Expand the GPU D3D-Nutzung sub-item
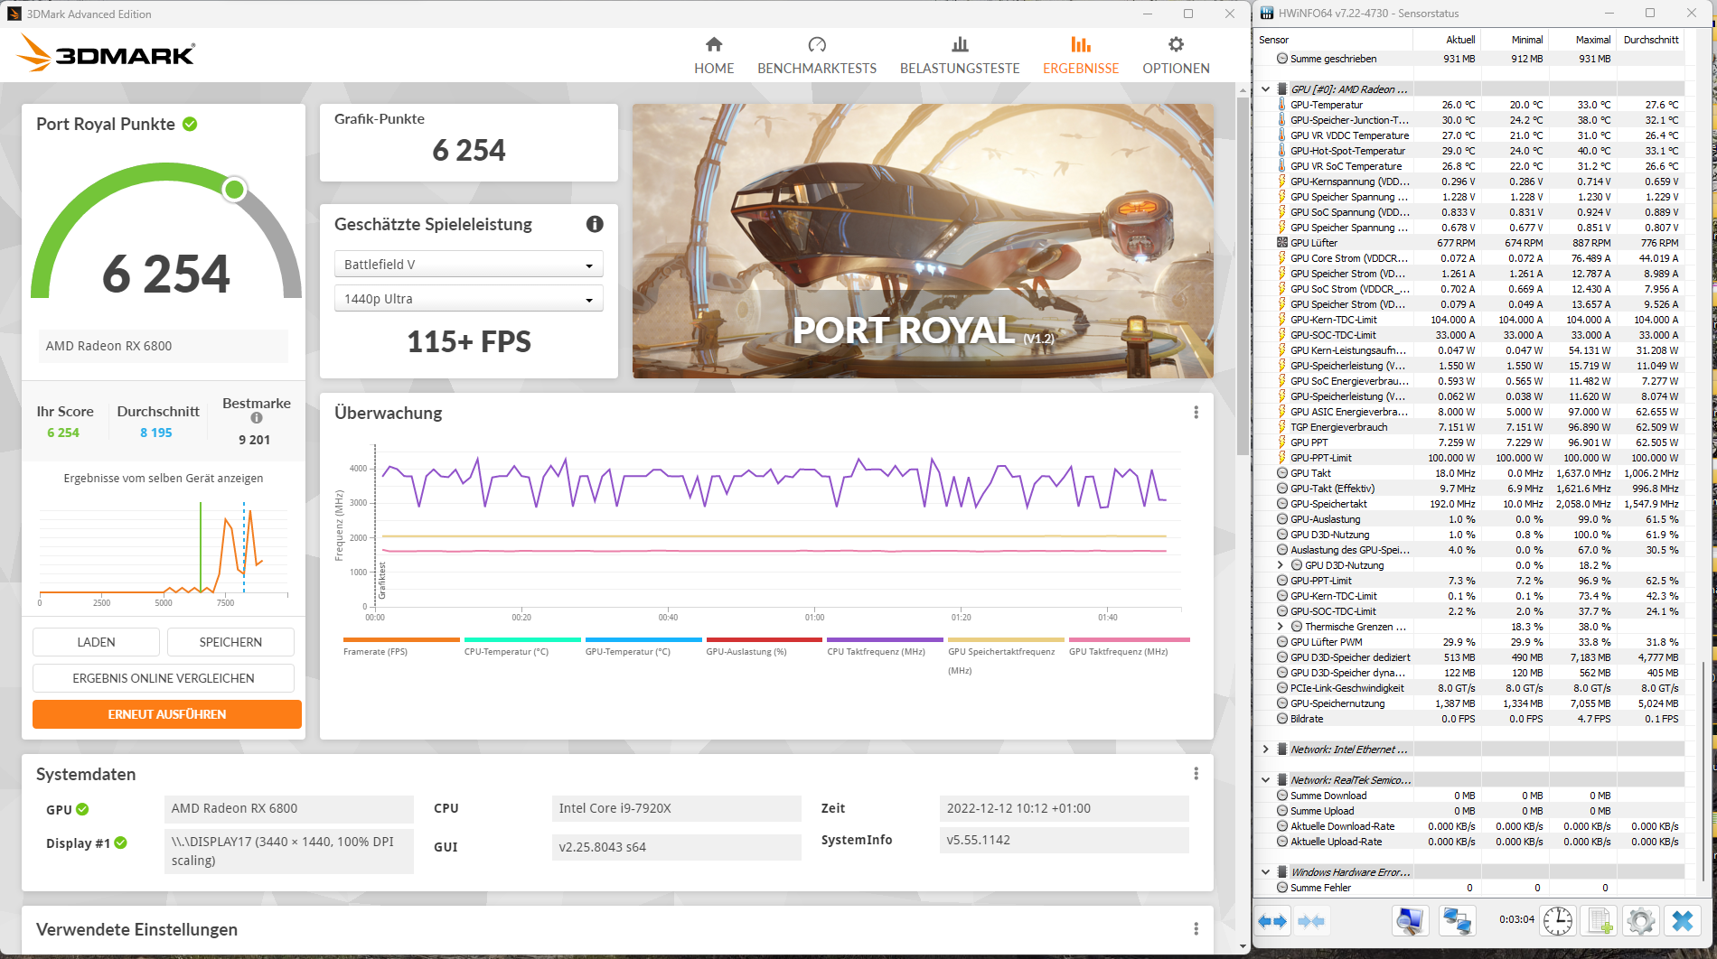The image size is (1717, 959). 1280,565
